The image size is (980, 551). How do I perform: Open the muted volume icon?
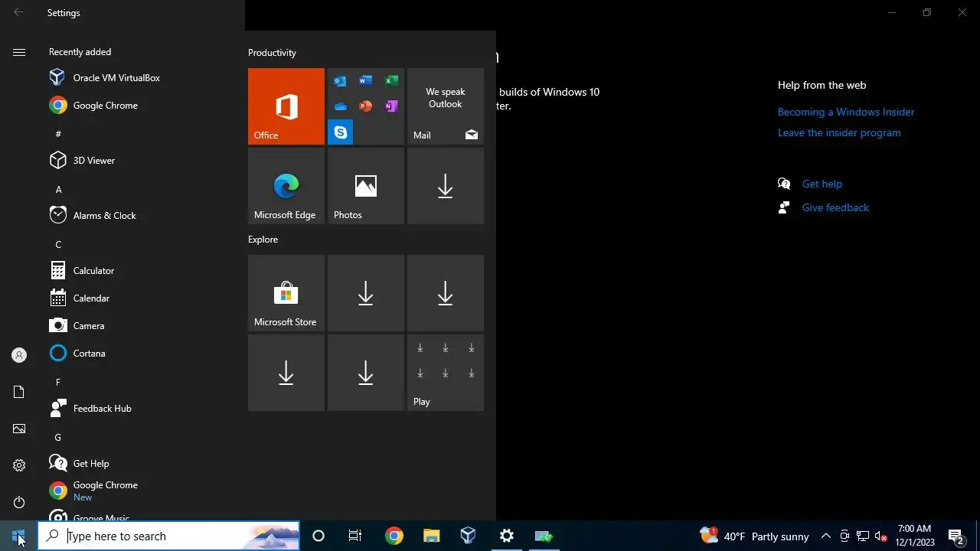(881, 536)
